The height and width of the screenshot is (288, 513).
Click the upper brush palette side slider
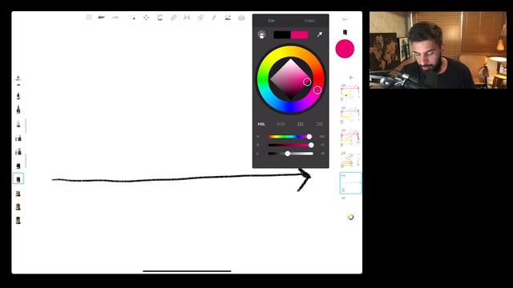26,126
